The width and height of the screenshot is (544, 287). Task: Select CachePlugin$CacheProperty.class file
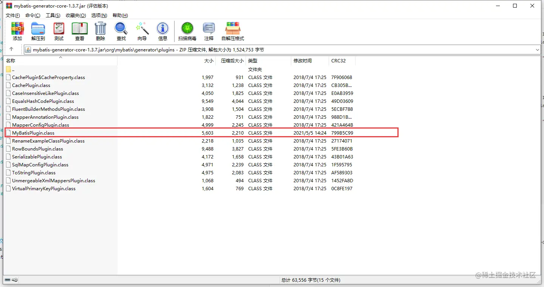[48, 77]
